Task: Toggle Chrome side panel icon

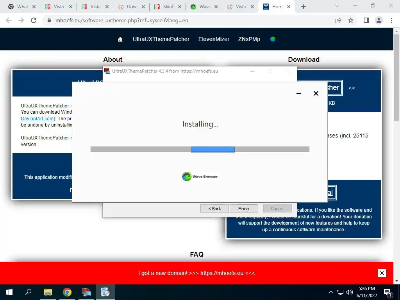Action: click(366, 20)
